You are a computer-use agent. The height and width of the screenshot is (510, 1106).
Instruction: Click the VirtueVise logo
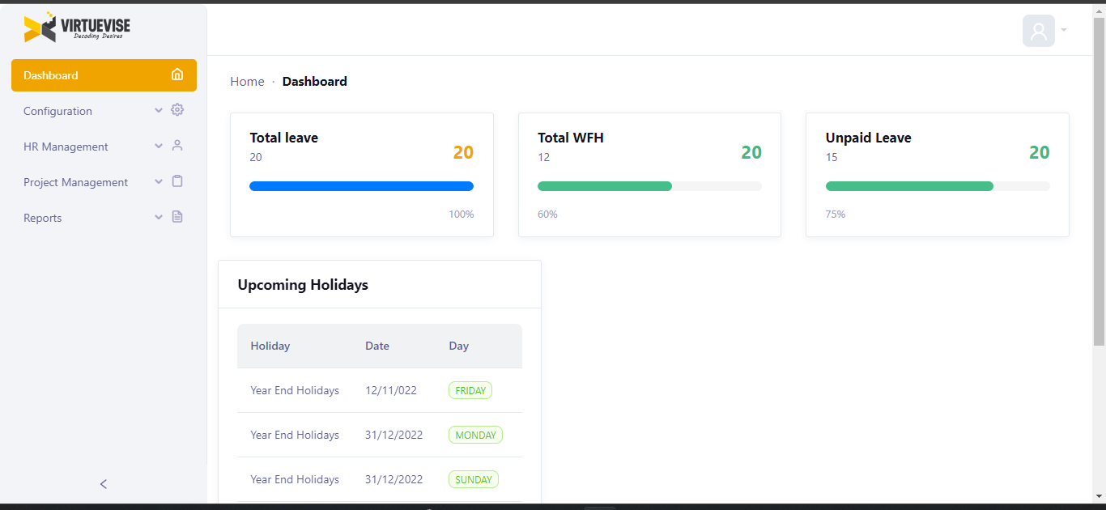77,28
